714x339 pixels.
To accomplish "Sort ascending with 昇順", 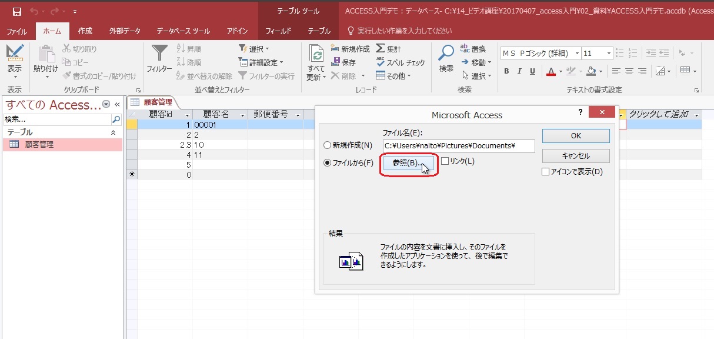I will 189,49.
